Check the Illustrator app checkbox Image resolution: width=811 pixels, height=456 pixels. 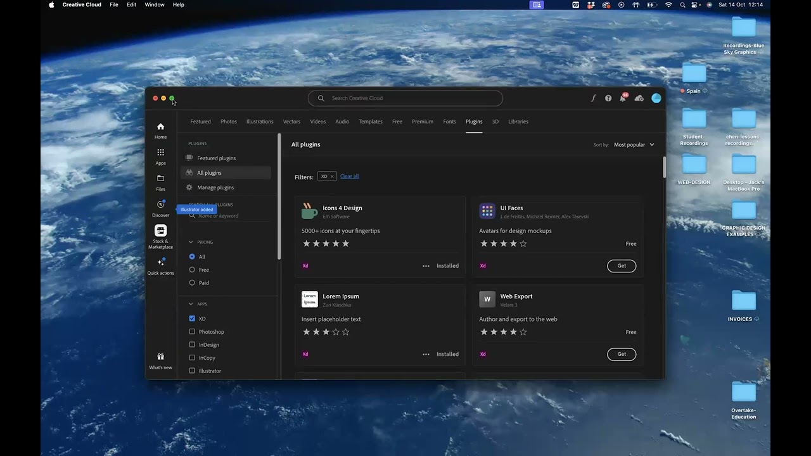pos(192,370)
